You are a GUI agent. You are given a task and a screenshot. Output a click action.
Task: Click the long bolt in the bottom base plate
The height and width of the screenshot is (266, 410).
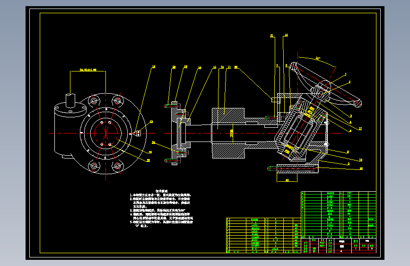coord(293,169)
